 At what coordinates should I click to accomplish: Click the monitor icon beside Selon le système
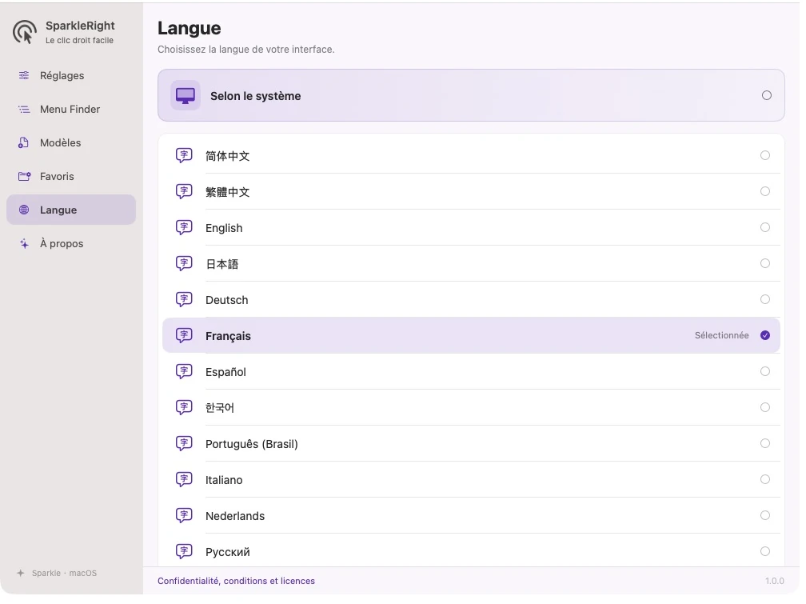[x=186, y=96]
